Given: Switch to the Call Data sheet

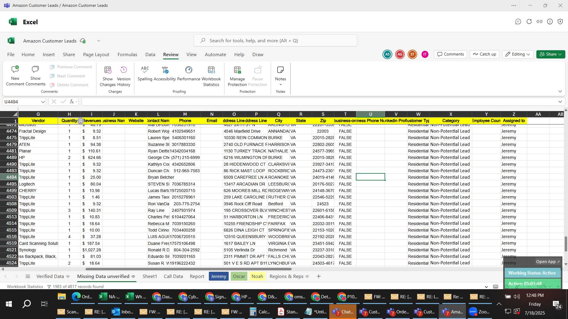Looking at the screenshot, I should 173,276.
